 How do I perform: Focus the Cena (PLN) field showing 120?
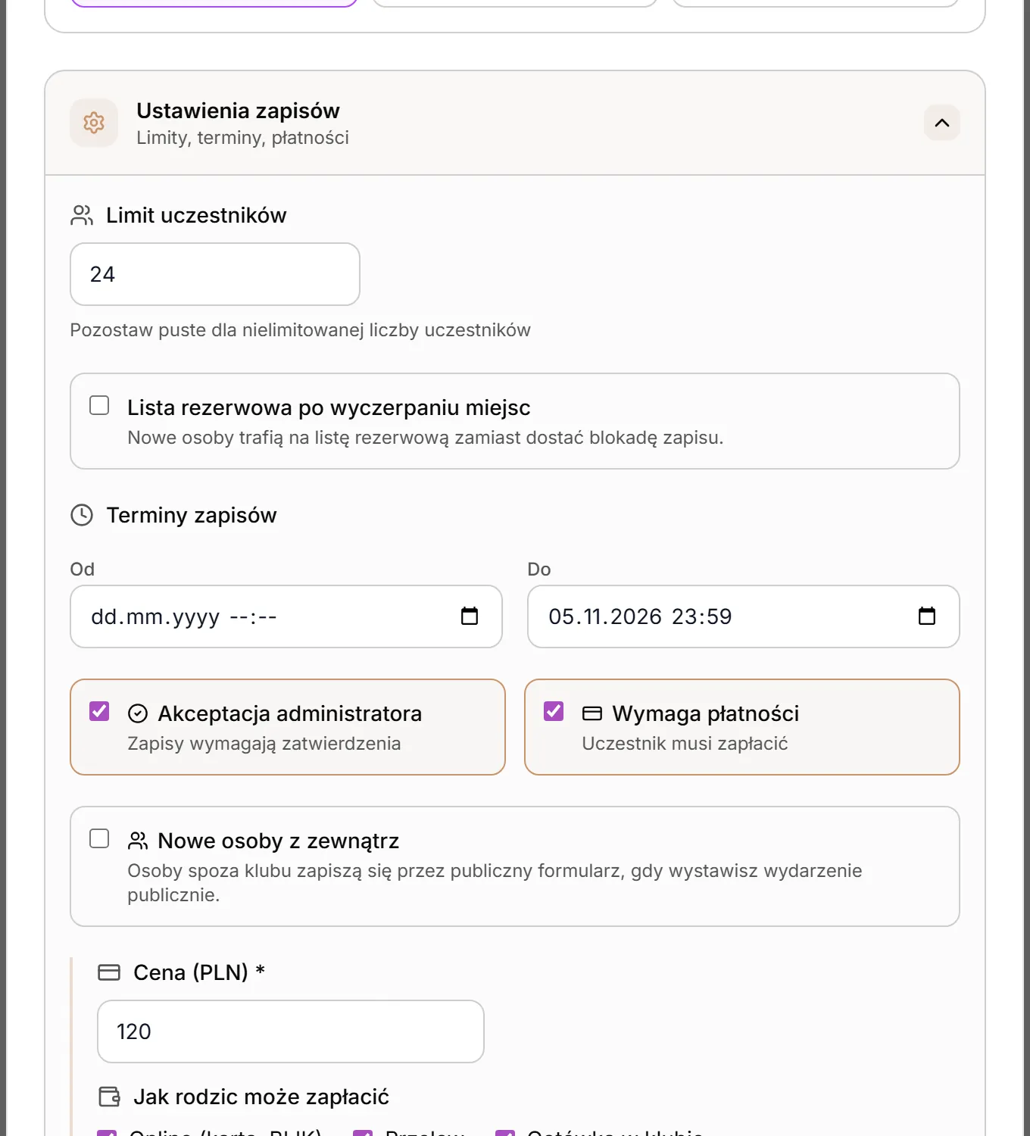coord(291,1031)
